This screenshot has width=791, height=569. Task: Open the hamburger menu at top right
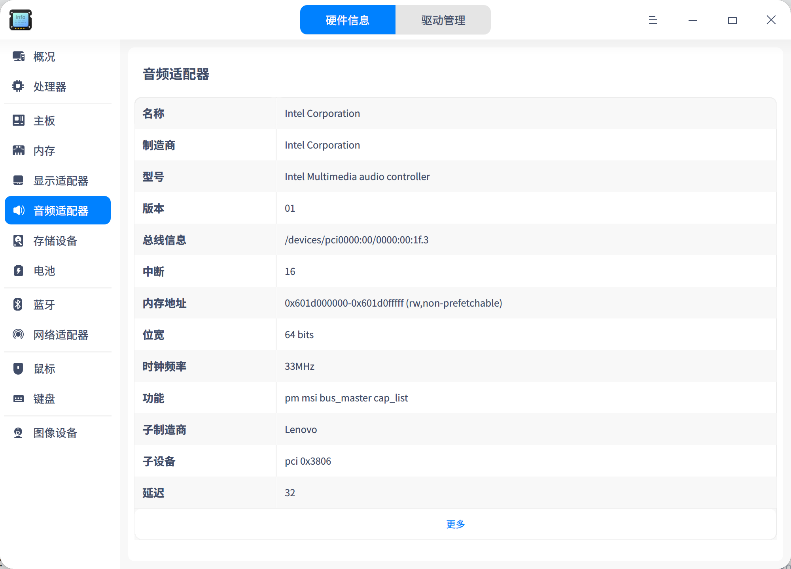(652, 20)
